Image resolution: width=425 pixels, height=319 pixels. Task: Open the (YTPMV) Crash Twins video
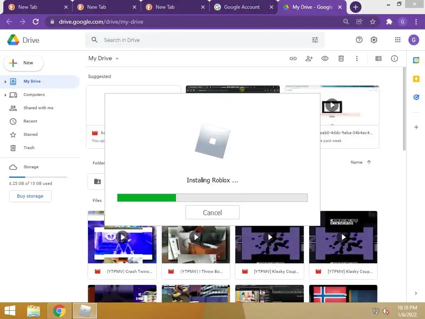point(122,245)
